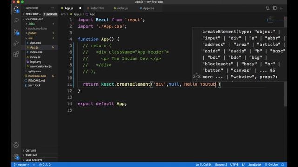
Task: Click the errors and warnings count
Action: pyautogui.click(x=45, y=165)
